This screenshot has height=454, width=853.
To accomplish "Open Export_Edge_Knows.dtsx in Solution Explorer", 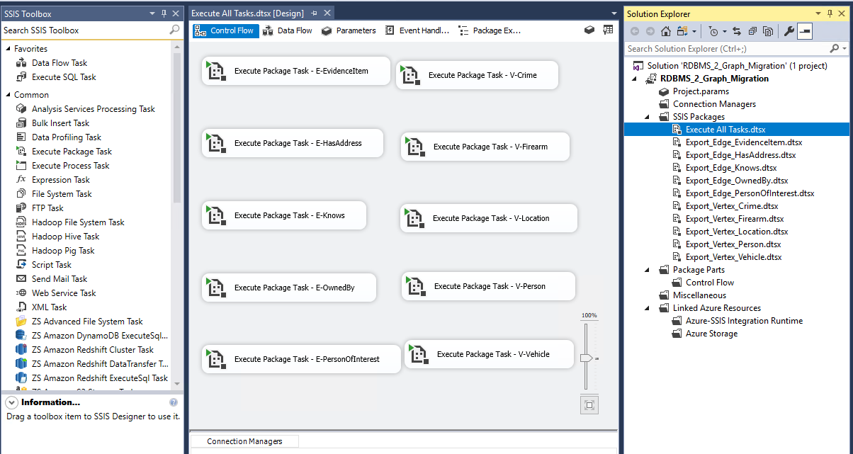I will pos(730,168).
